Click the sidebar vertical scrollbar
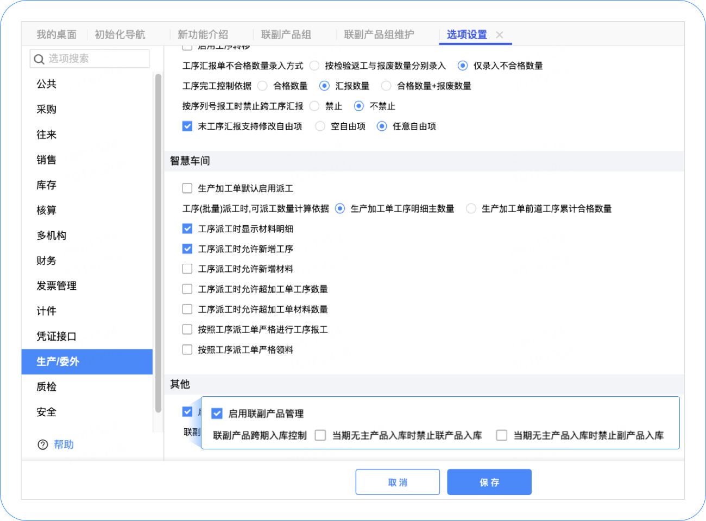 158,243
